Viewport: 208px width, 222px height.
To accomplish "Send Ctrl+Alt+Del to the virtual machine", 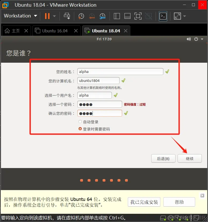I will (x=67, y=16).
